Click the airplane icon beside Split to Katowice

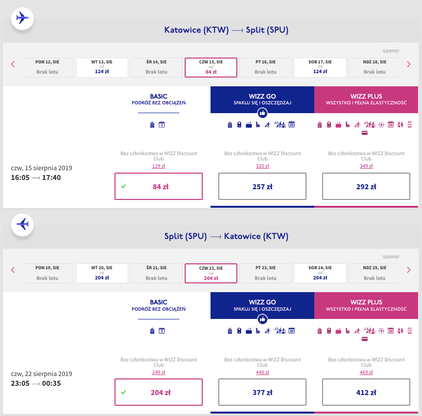point(22,224)
